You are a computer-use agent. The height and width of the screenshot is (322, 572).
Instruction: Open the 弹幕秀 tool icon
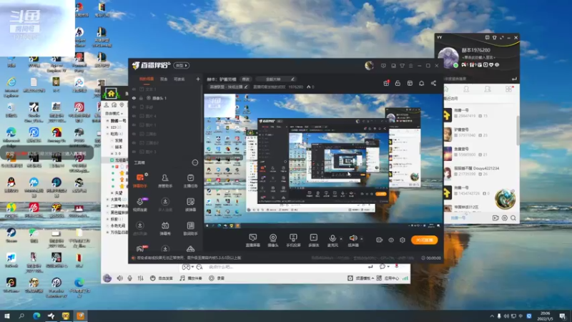pyautogui.click(x=165, y=228)
